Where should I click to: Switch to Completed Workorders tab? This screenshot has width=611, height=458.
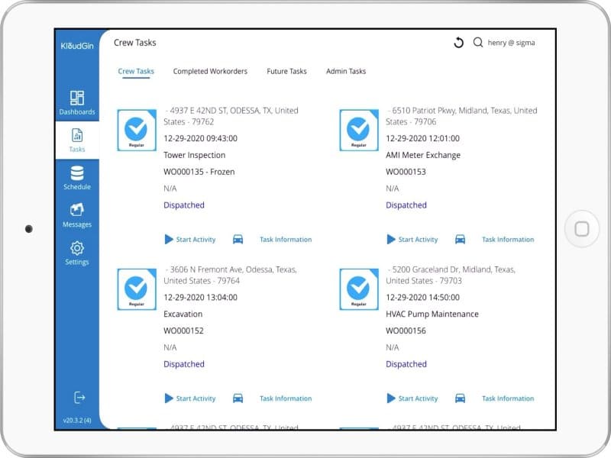[210, 72]
